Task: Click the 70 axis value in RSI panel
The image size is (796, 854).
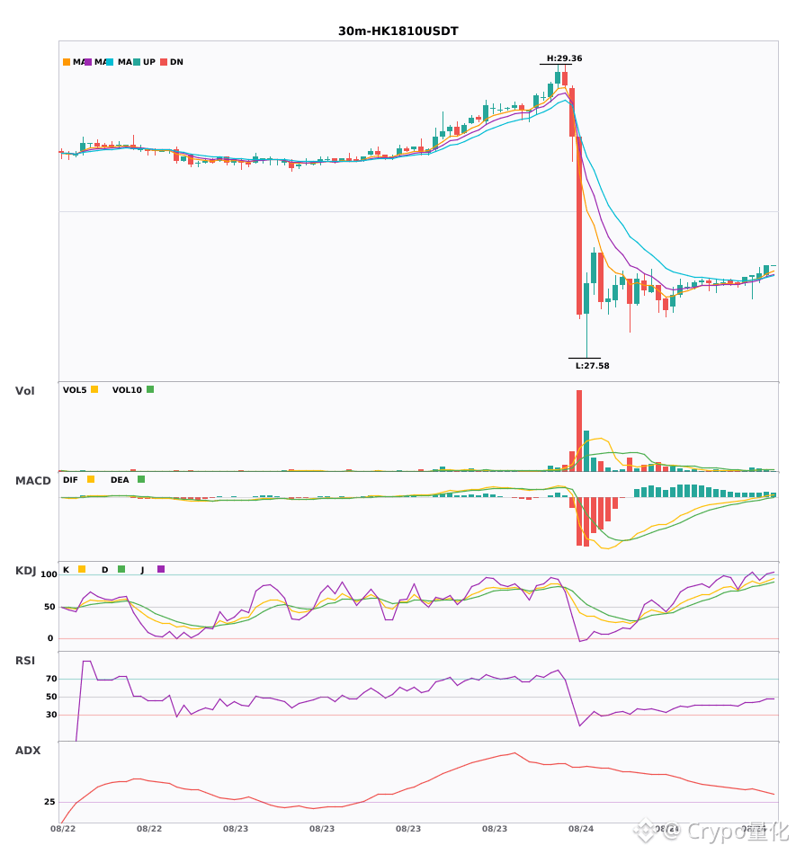Action: 51,679
